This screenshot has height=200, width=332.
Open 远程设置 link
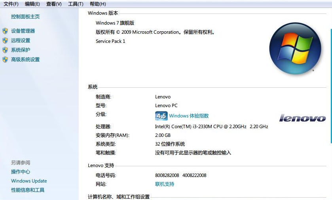21,40
